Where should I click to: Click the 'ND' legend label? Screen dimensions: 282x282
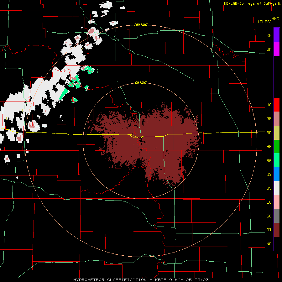point(269,244)
